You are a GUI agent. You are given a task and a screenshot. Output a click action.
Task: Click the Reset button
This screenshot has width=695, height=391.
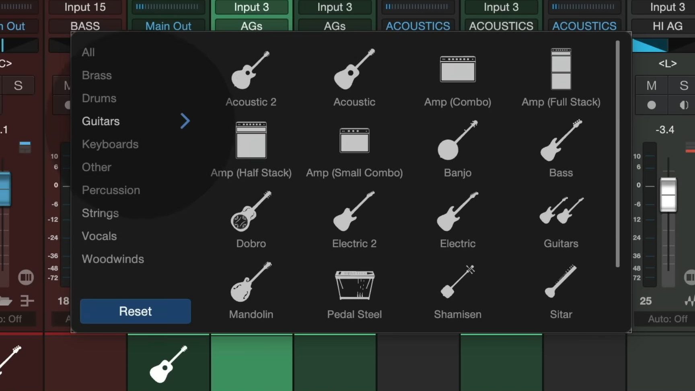[135, 311]
